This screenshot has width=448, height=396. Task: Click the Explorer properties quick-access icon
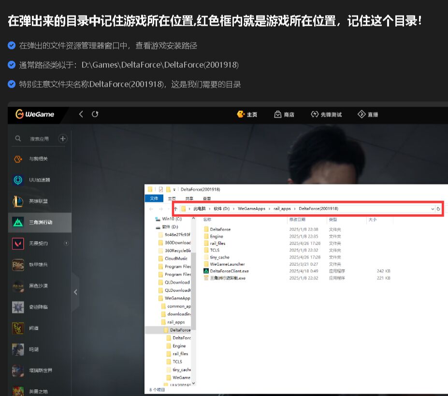tap(161, 189)
